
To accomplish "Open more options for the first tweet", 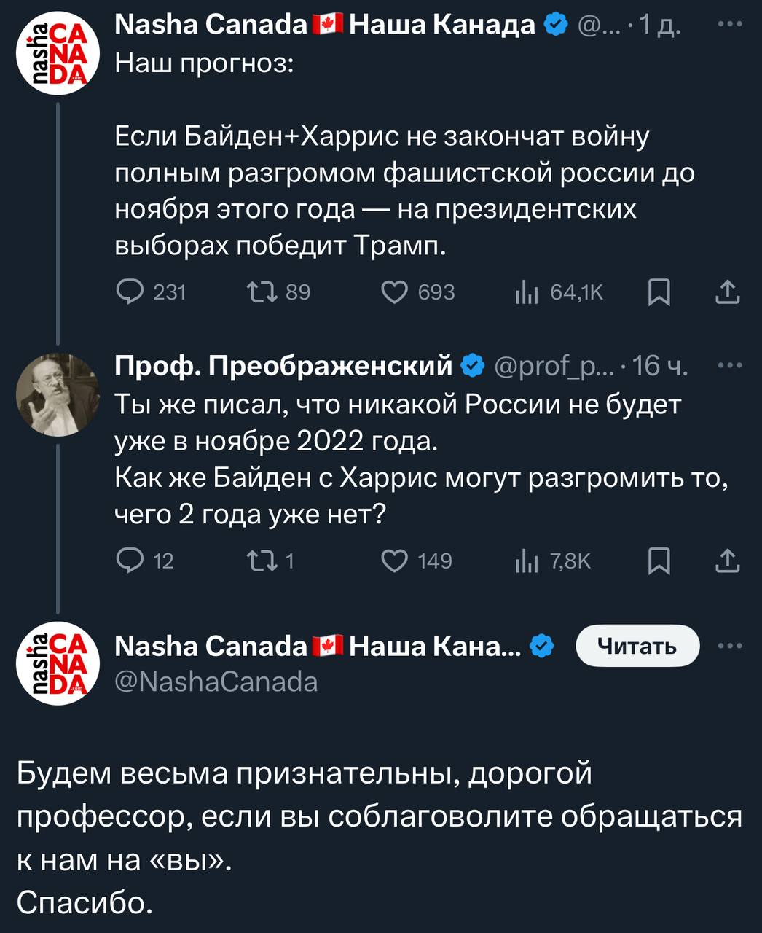I will (729, 24).
